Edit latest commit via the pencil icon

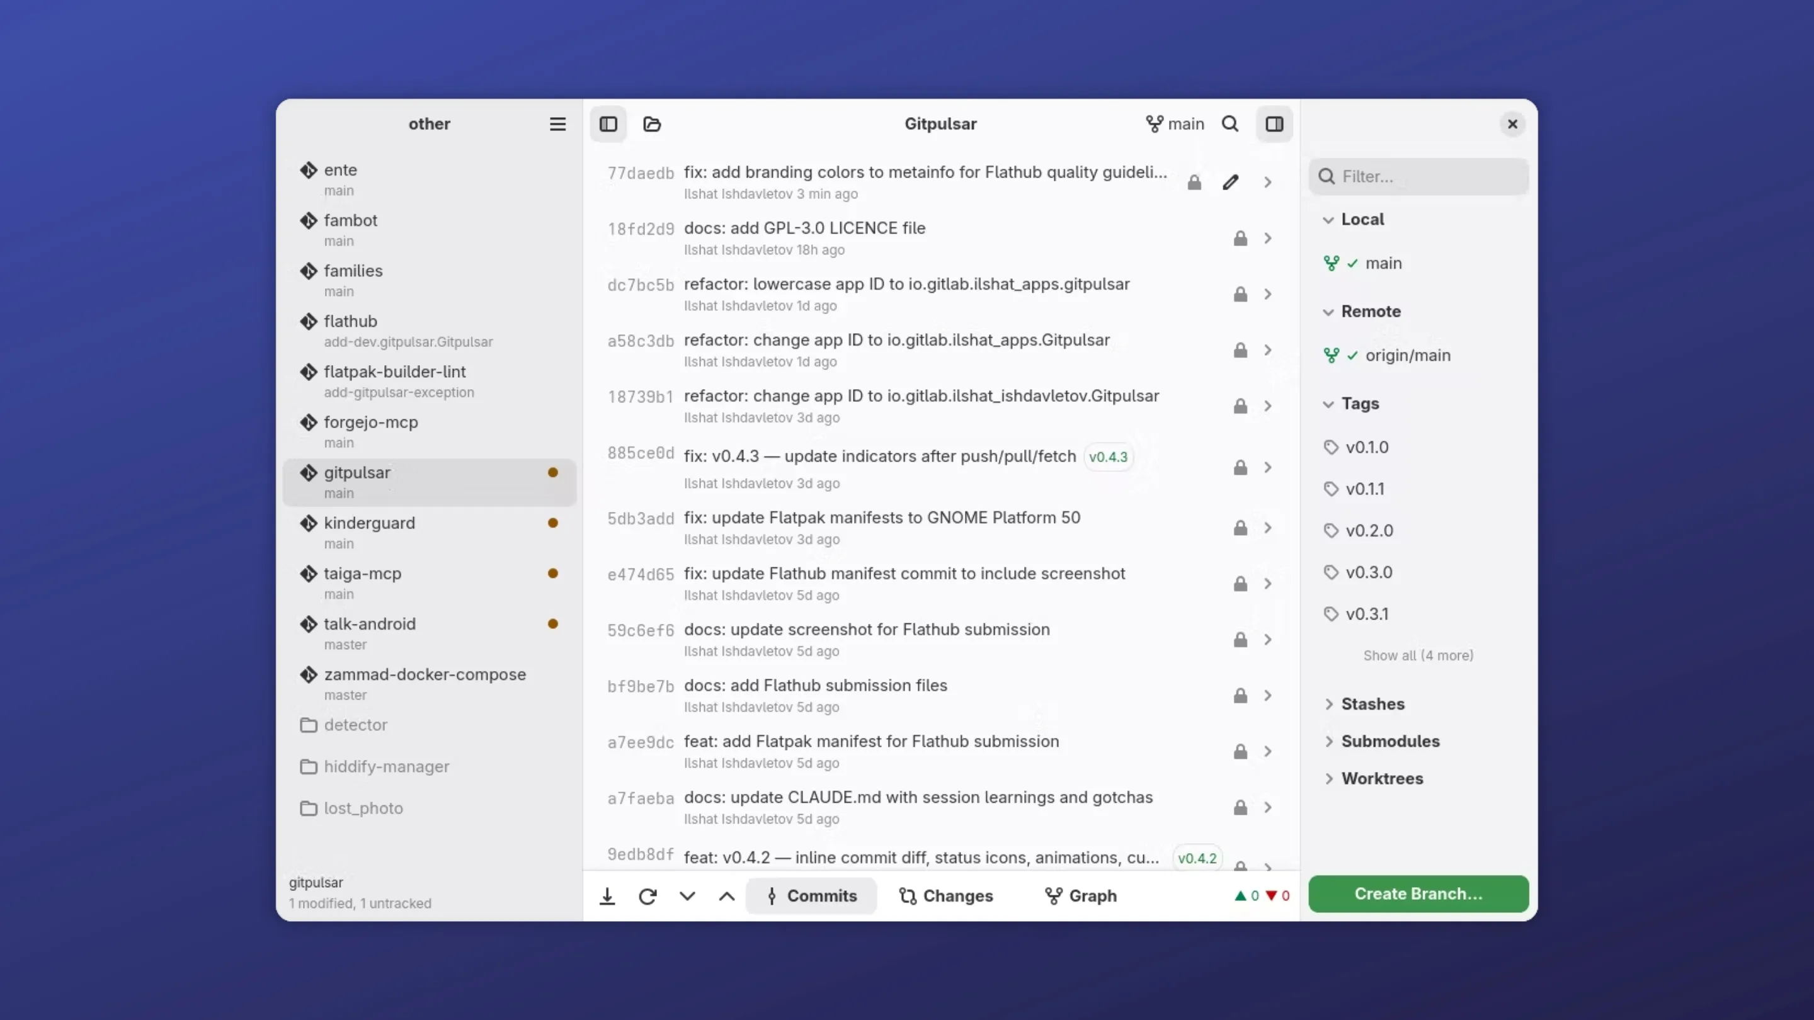tap(1230, 181)
